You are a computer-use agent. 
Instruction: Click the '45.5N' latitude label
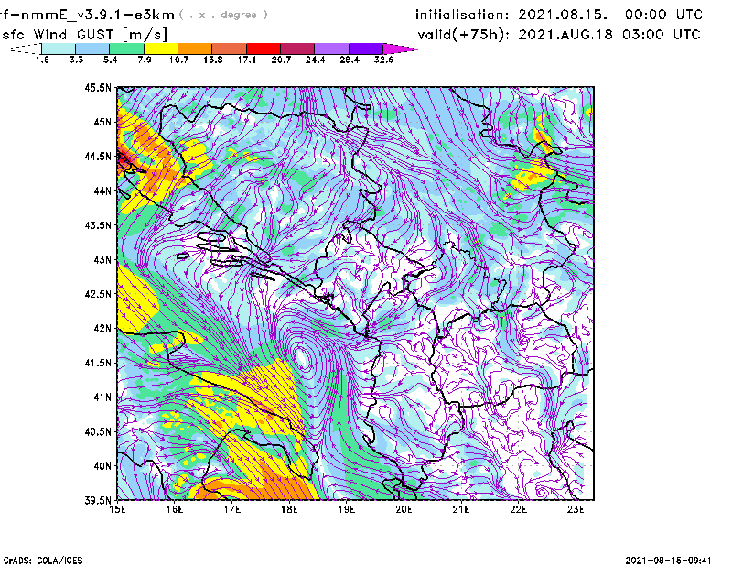coord(98,87)
